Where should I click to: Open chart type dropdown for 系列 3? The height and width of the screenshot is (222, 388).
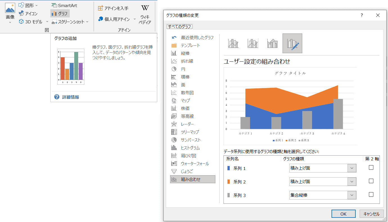pyautogui.click(x=352, y=195)
